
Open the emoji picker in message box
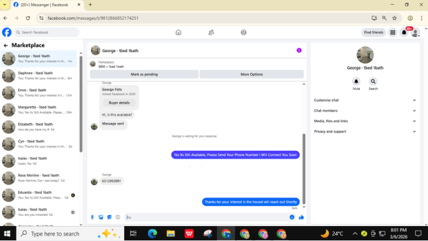tap(292, 217)
